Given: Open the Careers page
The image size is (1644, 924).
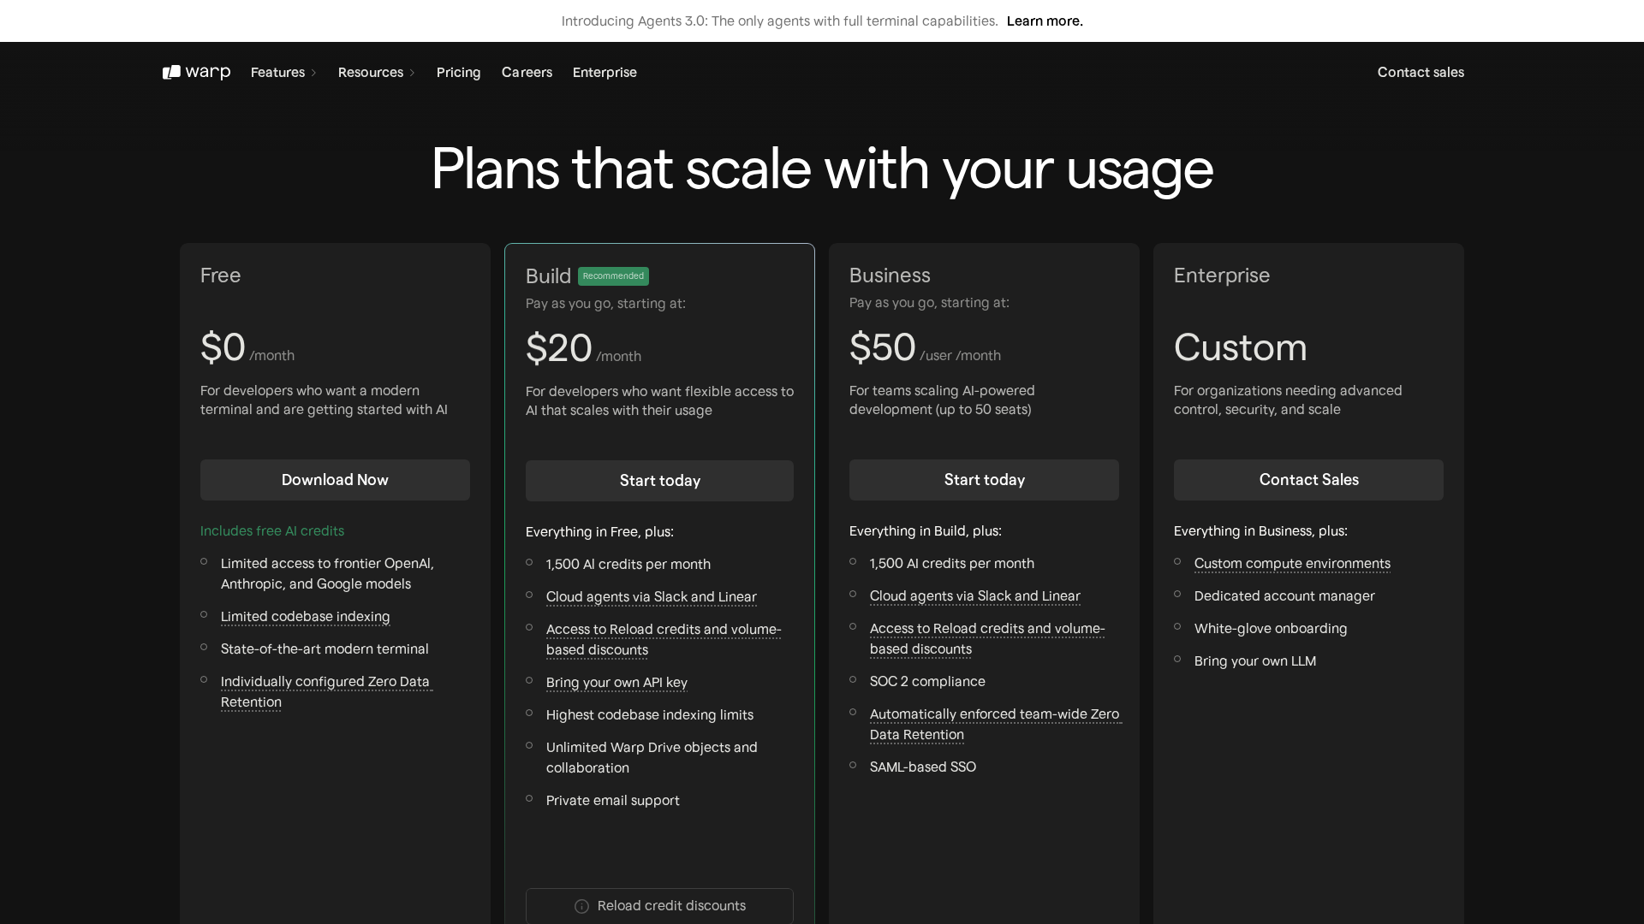Looking at the screenshot, I should (x=527, y=72).
